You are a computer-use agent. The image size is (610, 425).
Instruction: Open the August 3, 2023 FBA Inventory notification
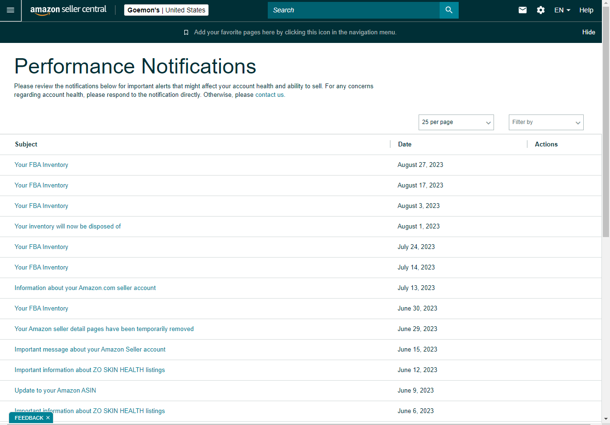[x=42, y=206]
